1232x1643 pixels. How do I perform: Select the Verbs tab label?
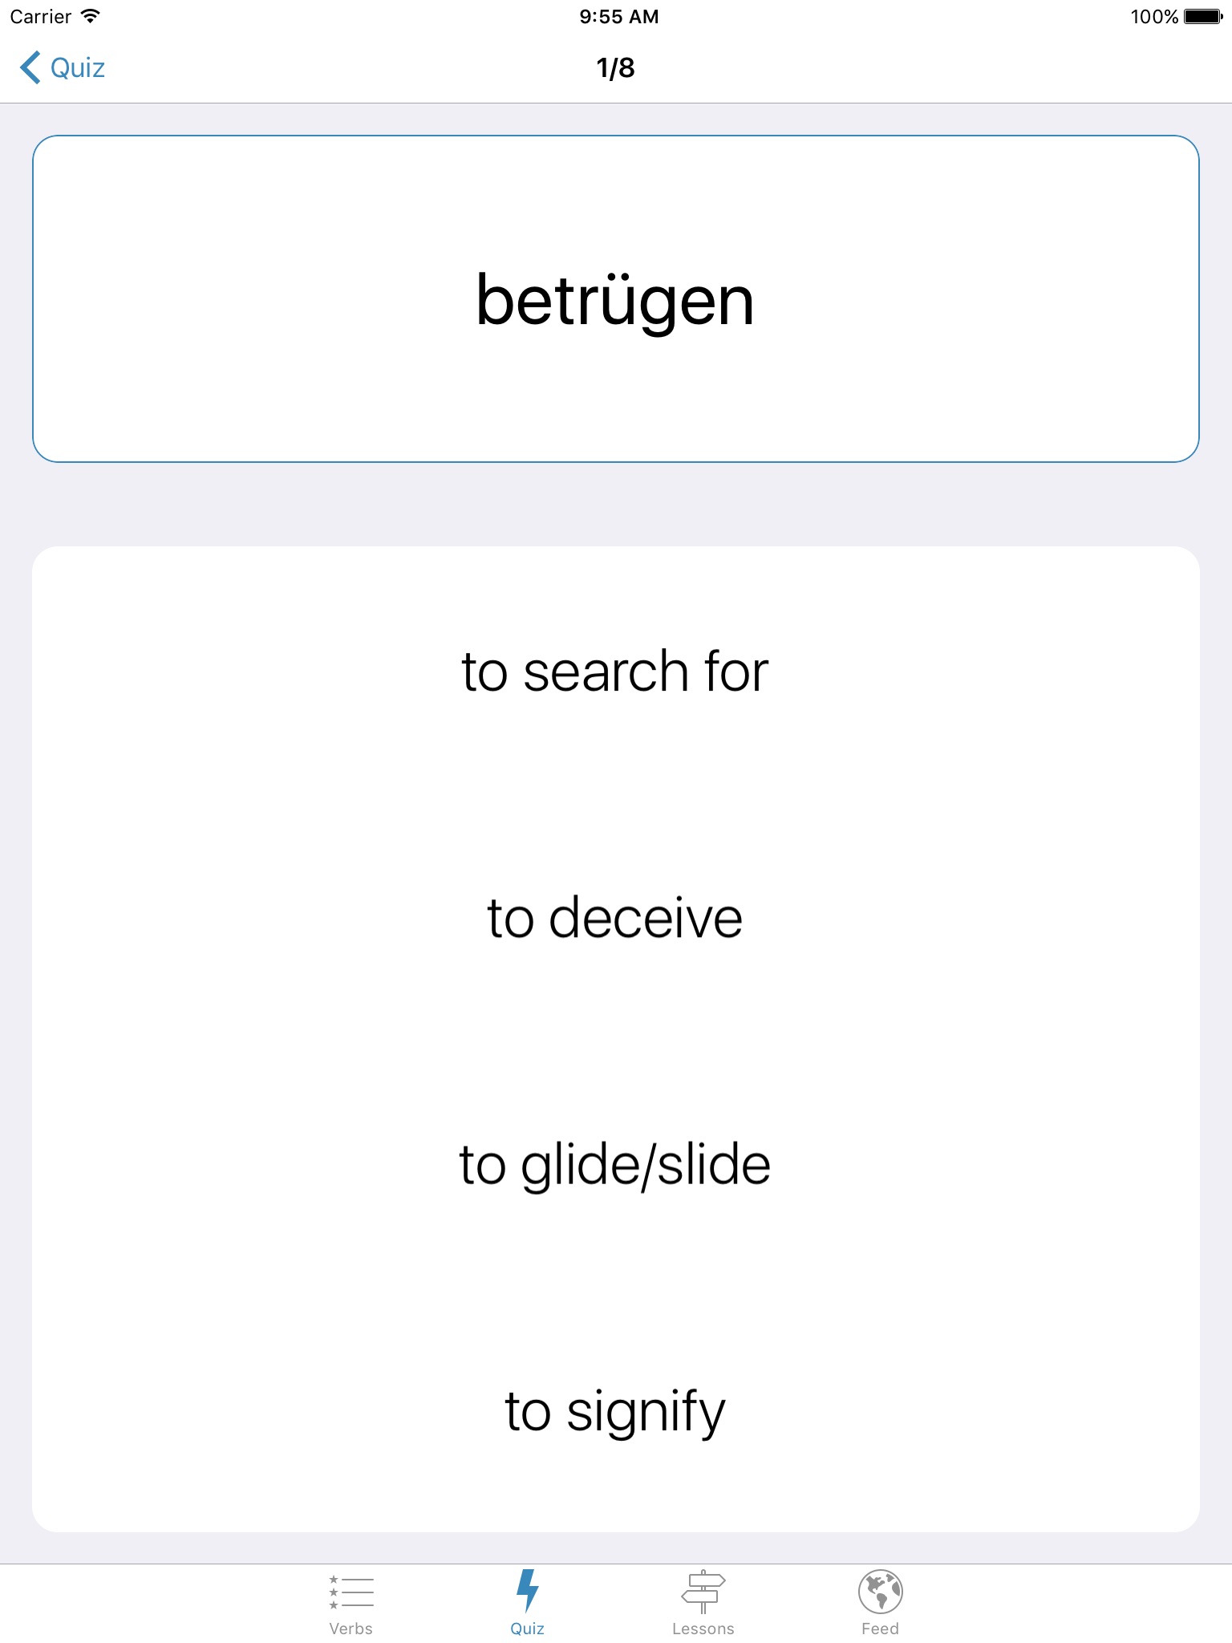351,1629
